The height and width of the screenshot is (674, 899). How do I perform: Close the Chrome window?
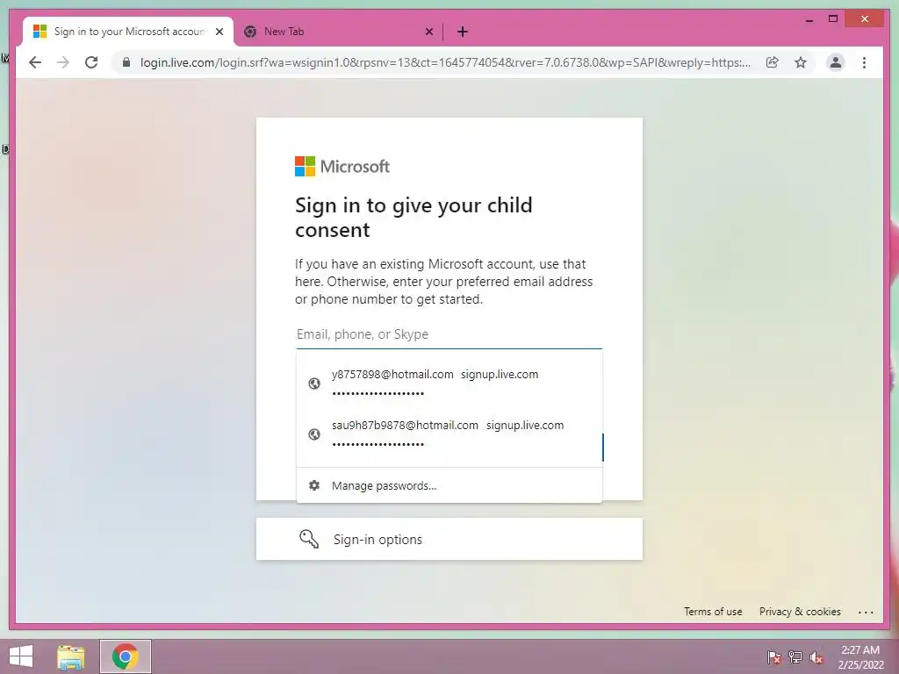(865, 19)
